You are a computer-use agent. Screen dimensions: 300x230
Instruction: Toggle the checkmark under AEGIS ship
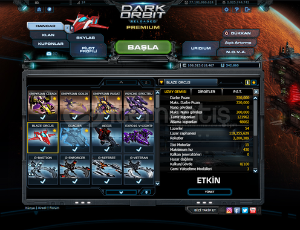tap(107, 149)
